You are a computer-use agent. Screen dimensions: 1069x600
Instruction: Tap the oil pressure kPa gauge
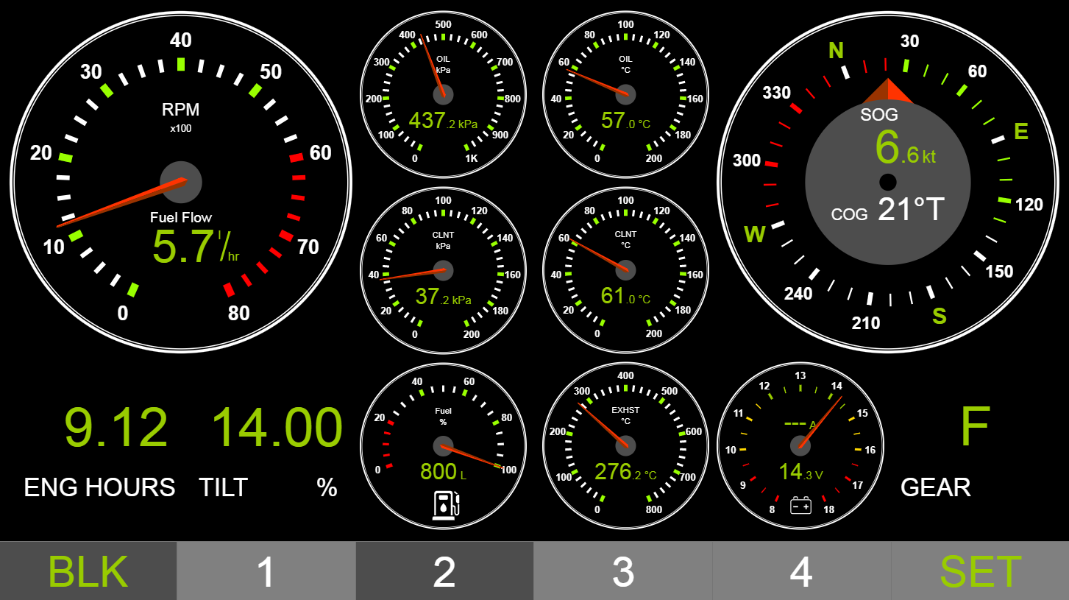[x=443, y=94]
